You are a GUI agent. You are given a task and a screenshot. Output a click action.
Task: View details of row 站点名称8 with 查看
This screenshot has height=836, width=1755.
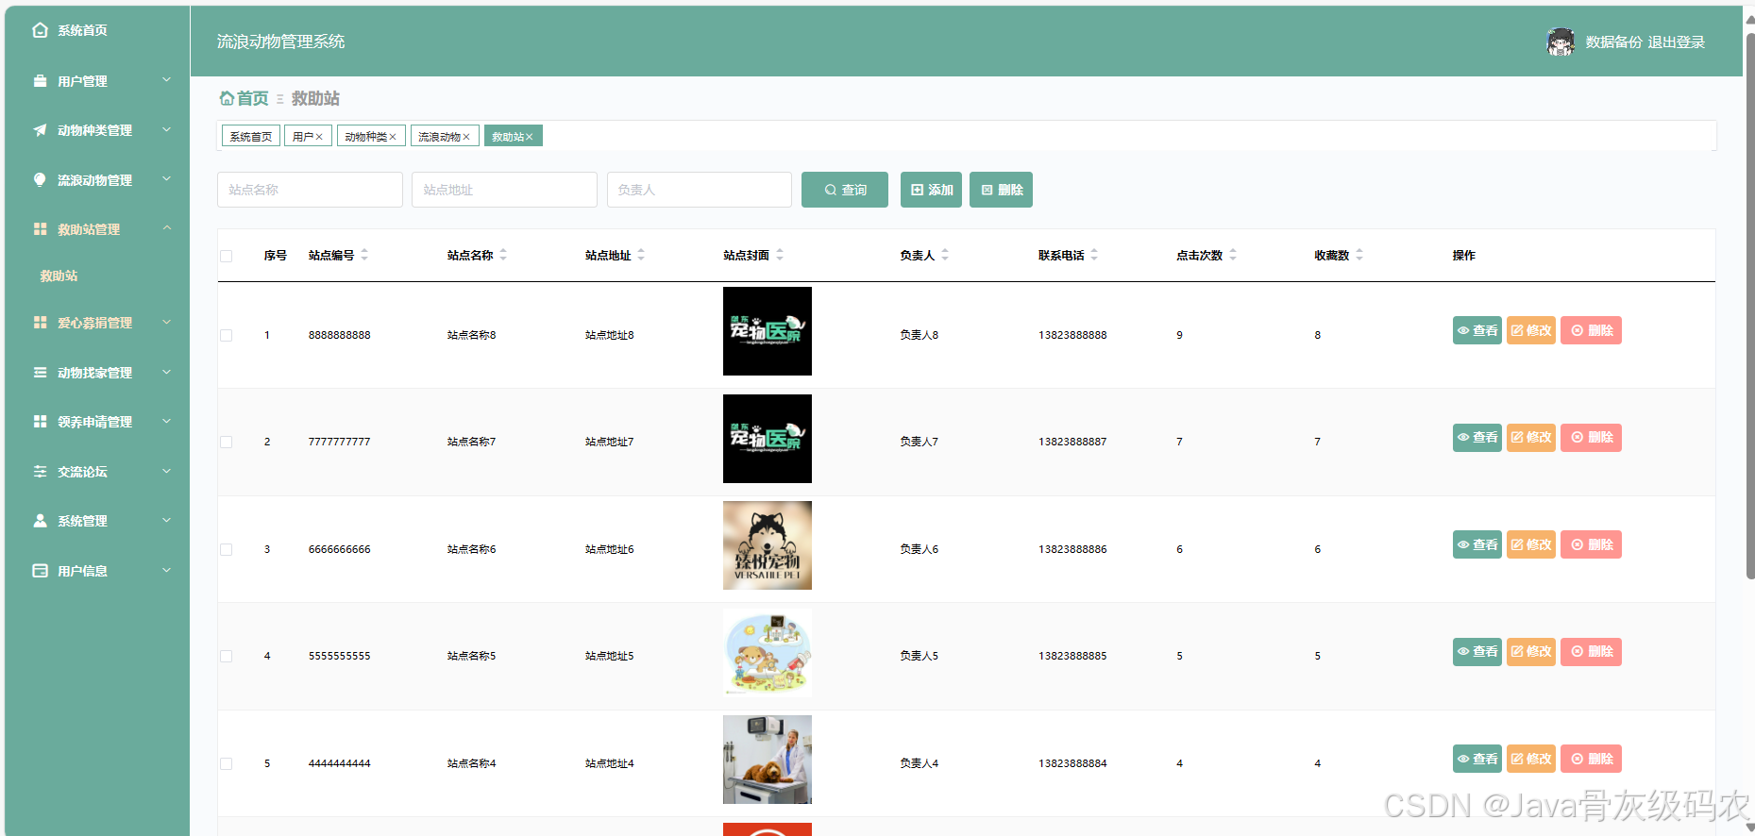point(1477,330)
